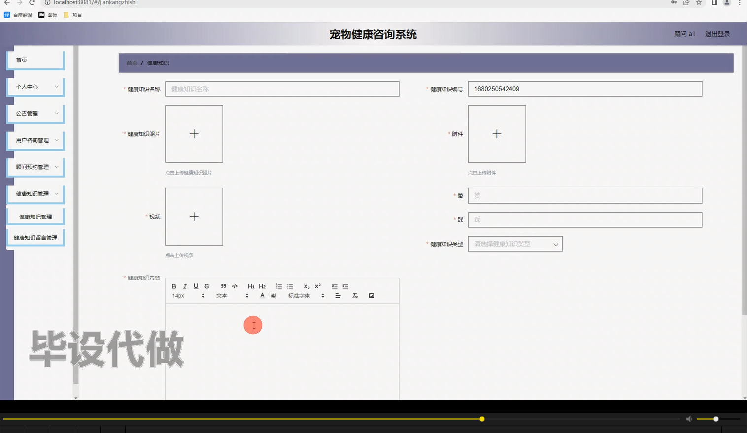Open the 标准字体 font family dropdown
Viewport: 747px width, 433px height.
[304, 295]
